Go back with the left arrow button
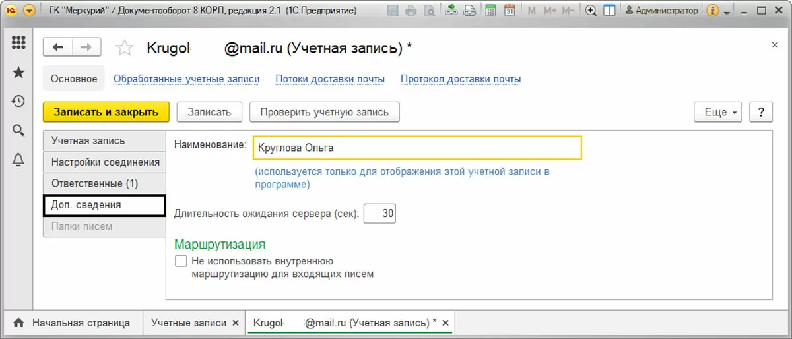 [x=57, y=47]
